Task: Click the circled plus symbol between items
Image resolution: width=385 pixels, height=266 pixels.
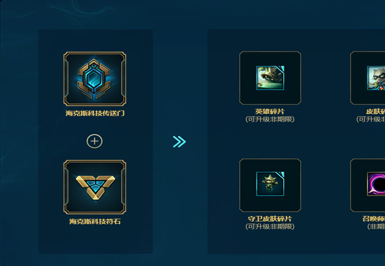Action: [95, 141]
